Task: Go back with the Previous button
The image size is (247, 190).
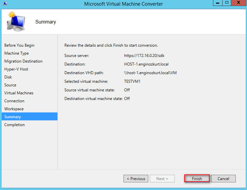Action: click(136, 178)
